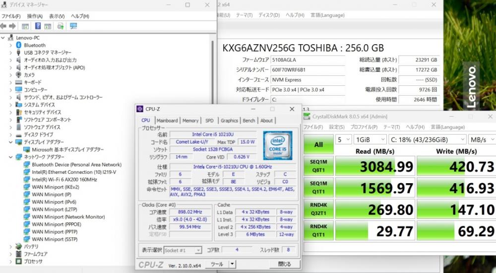The height and width of the screenshot is (273, 496).
Task: Open the 表示(V) menu in Device Manager
Action: [x=57, y=16]
